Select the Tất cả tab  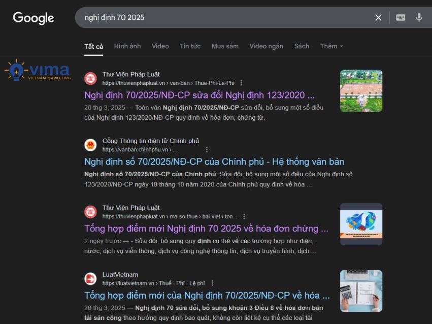point(94,46)
